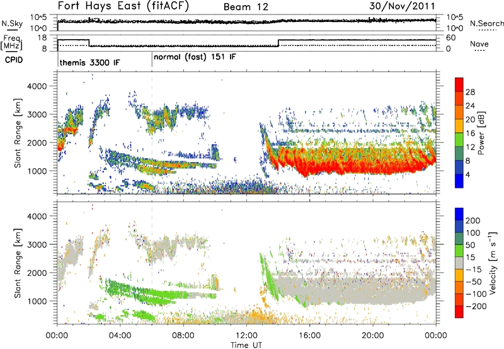Click the 'Velocity [m s-1]' colorbar label
The height and width of the screenshot is (349, 504).
click(493, 263)
